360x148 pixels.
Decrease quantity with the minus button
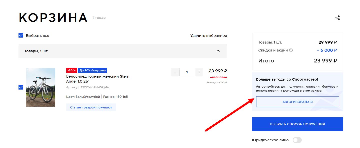(x=175, y=72)
